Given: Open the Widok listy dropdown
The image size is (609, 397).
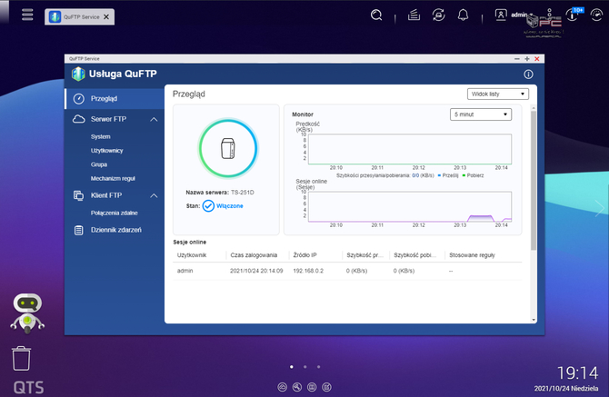Looking at the screenshot, I should [x=497, y=94].
